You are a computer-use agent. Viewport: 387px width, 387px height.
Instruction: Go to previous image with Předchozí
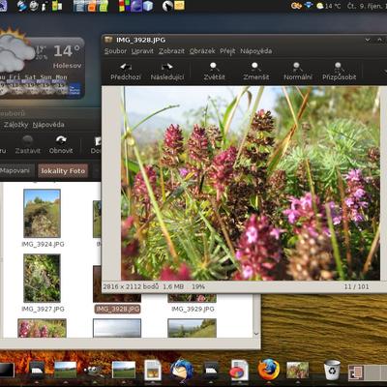(126, 72)
